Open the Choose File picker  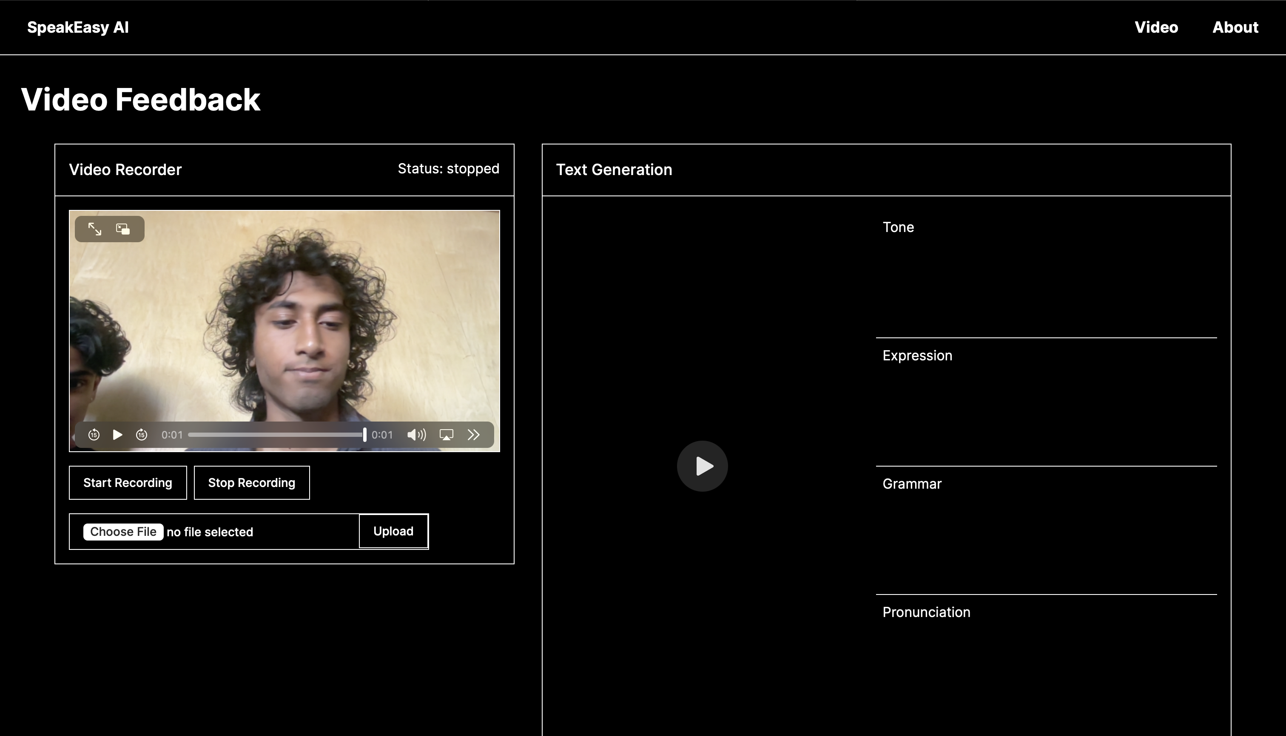coord(123,532)
